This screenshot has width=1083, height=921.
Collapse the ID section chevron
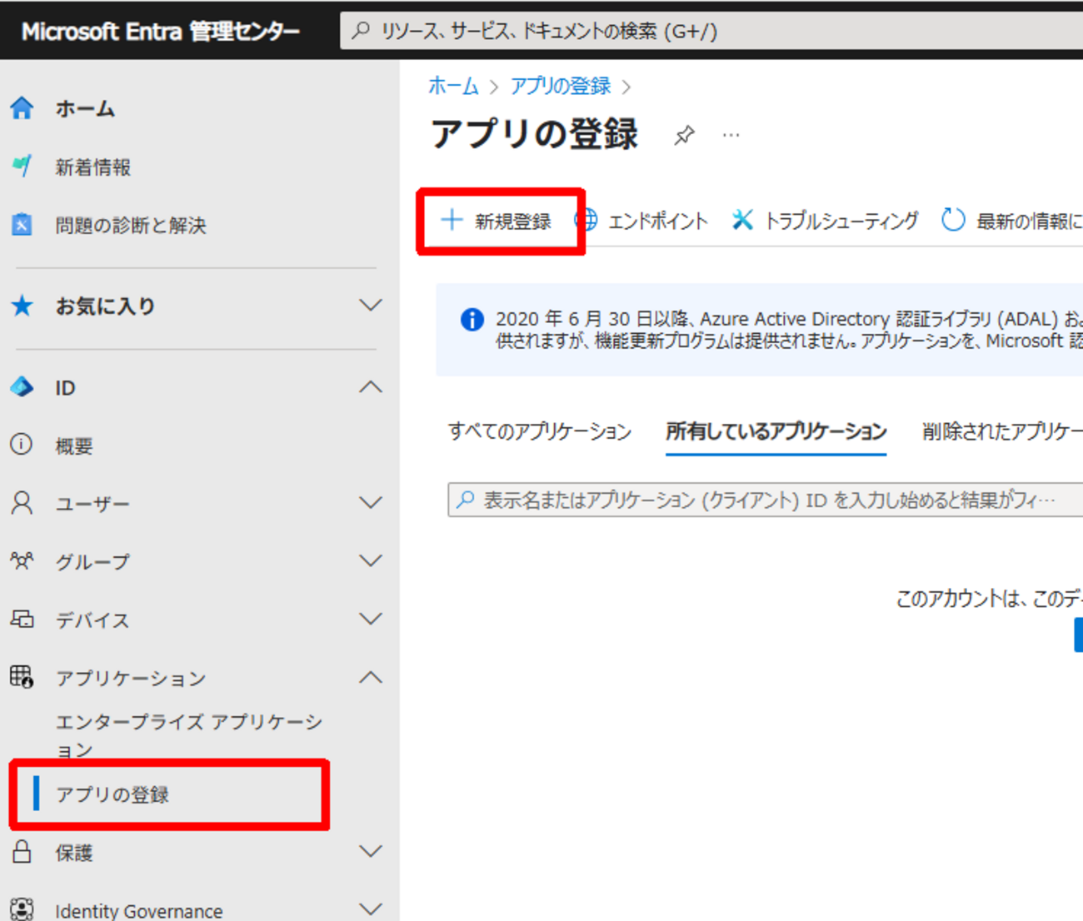click(x=371, y=387)
